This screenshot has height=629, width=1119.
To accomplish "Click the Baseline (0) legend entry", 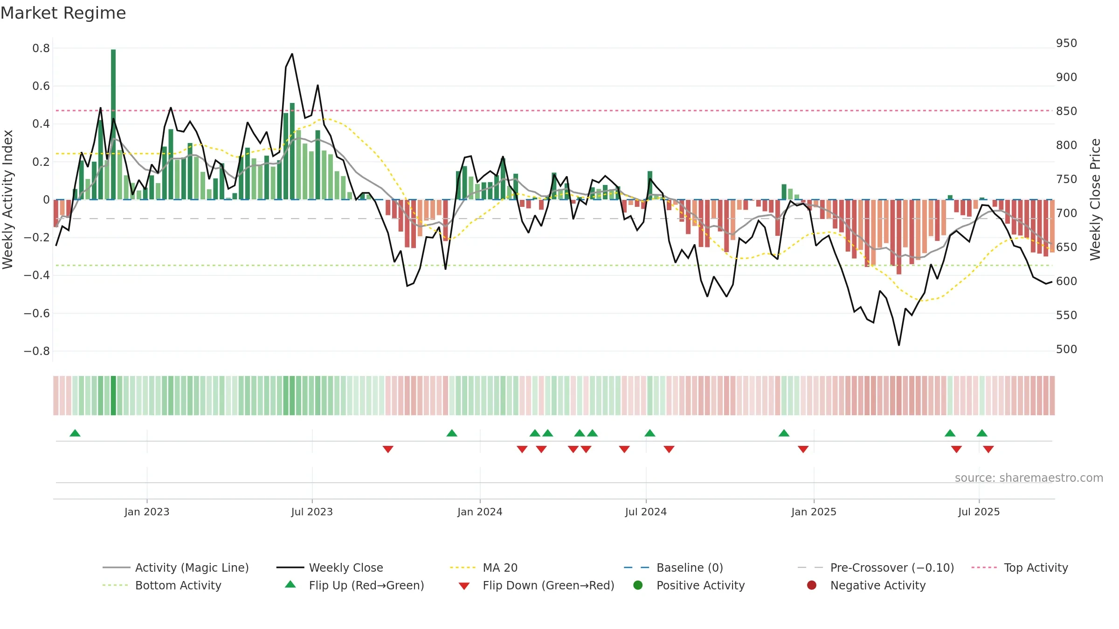I will click(x=673, y=567).
